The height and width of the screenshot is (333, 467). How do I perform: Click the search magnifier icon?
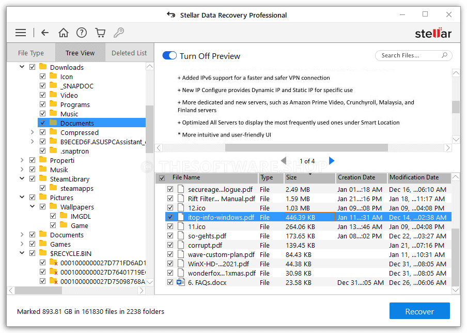444,55
